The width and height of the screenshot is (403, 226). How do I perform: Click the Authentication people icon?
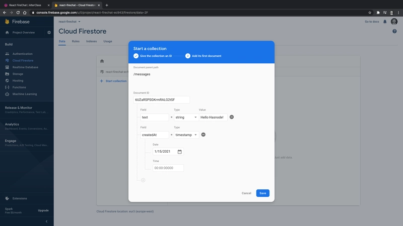tap(7, 54)
